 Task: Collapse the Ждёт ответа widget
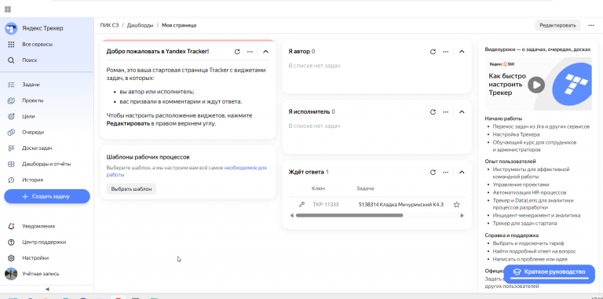point(462,172)
